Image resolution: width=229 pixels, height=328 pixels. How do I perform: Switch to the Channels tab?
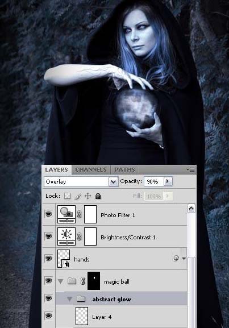click(91, 169)
